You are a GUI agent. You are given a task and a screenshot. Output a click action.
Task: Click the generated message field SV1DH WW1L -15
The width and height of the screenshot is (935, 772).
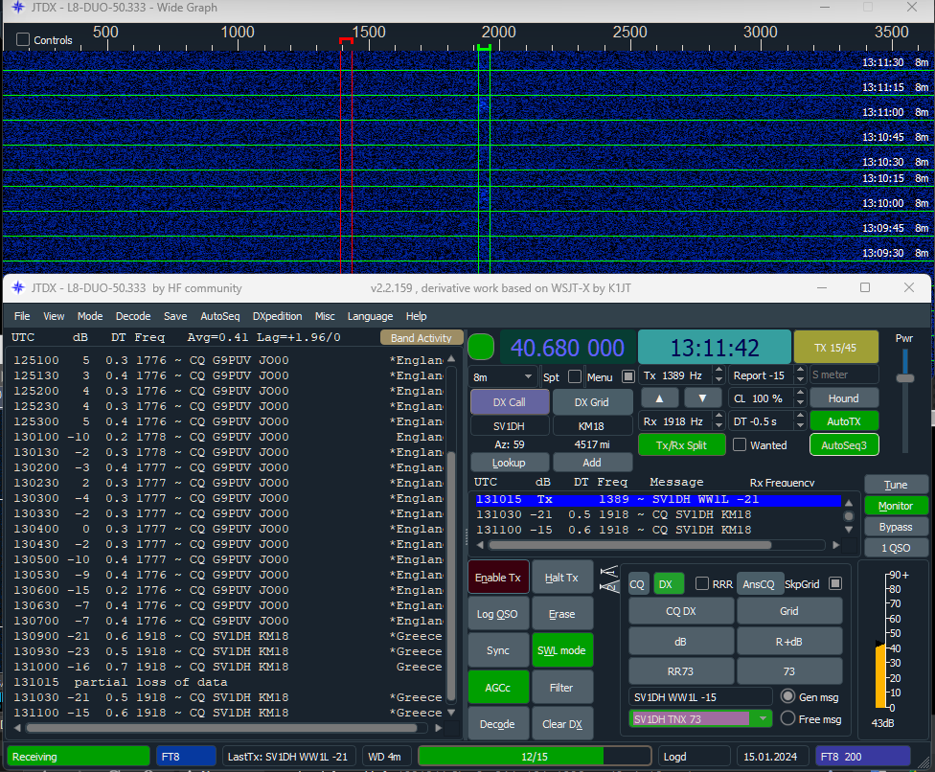tap(700, 696)
